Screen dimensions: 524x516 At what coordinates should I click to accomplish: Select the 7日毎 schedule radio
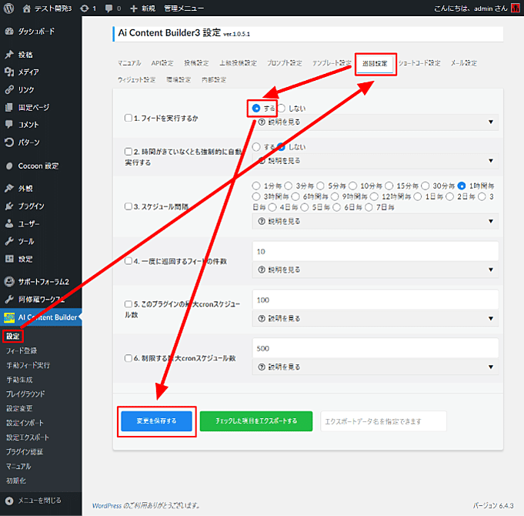pos(369,207)
